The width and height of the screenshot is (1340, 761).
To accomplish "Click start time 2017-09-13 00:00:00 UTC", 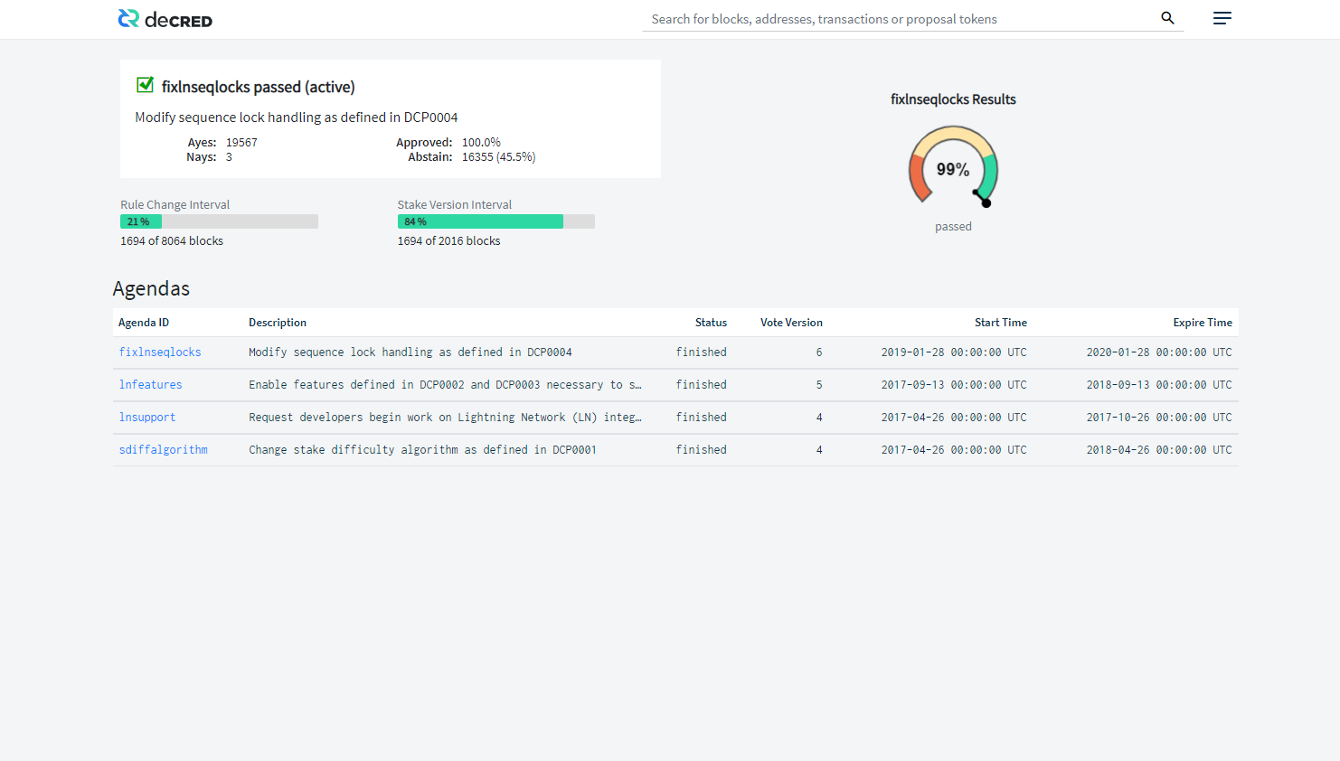I will [x=954, y=385].
